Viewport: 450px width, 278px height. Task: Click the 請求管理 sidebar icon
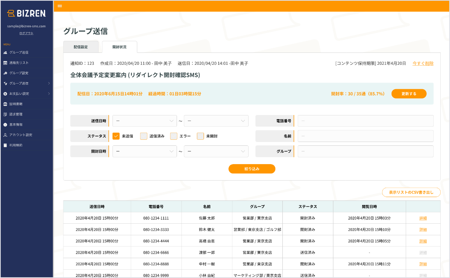click(x=5, y=114)
